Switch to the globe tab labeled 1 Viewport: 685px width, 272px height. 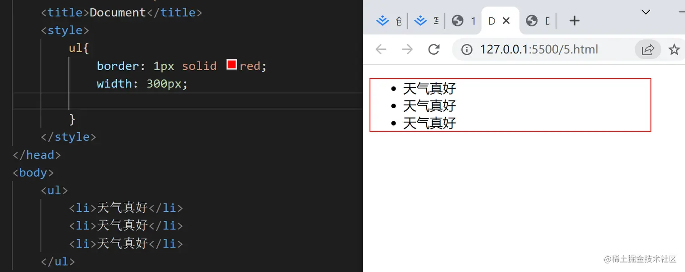(464, 21)
